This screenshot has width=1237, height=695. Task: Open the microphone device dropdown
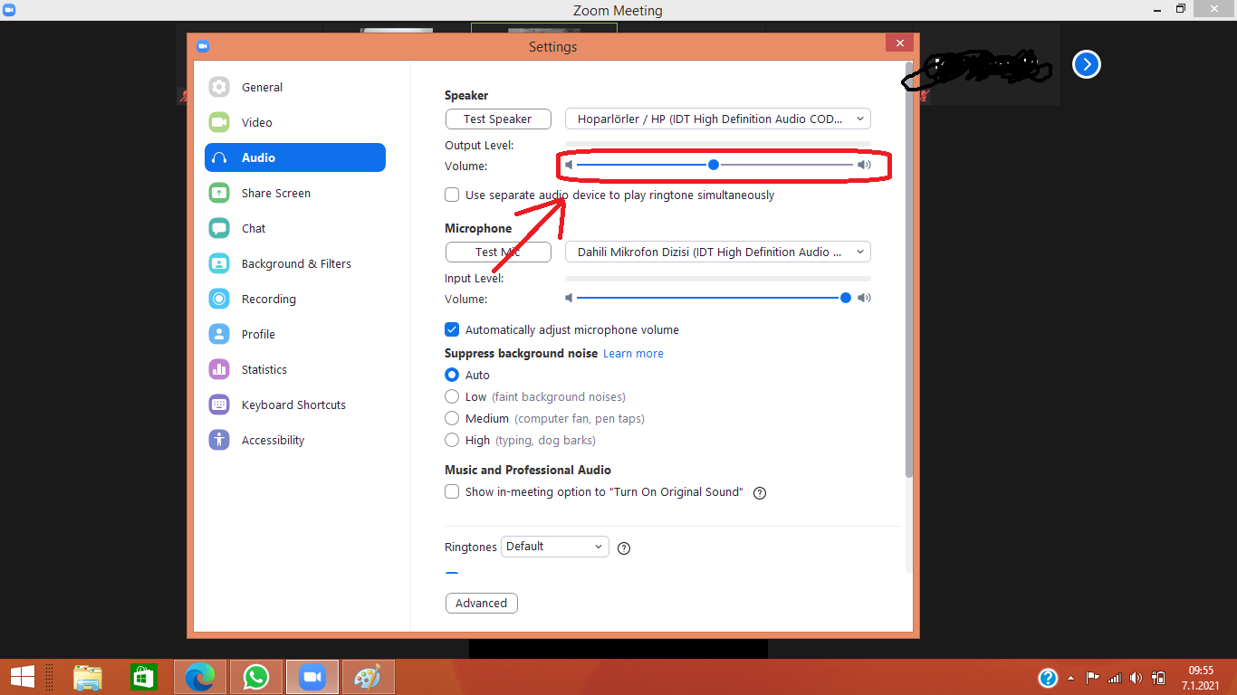click(718, 252)
